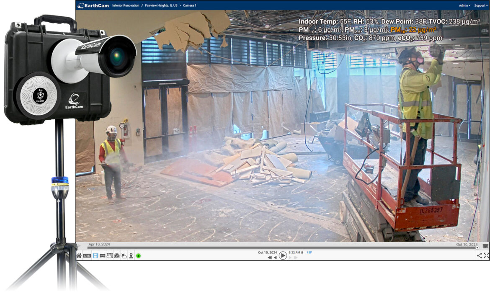Click the Camera 1 breadcrumb
The height and width of the screenshot is (294, 490).
click(189, 5)
